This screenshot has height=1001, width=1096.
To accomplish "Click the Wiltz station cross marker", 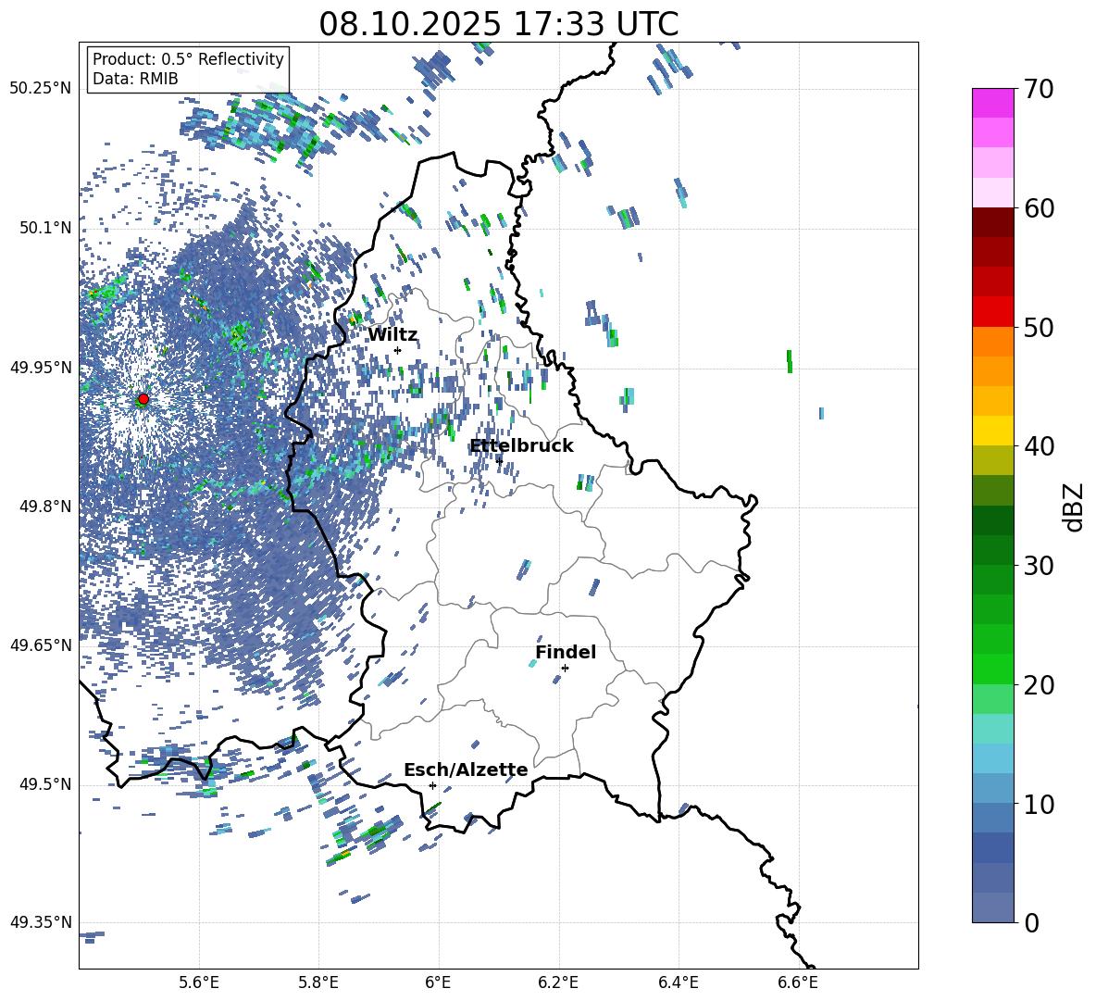I will (398, 350).
